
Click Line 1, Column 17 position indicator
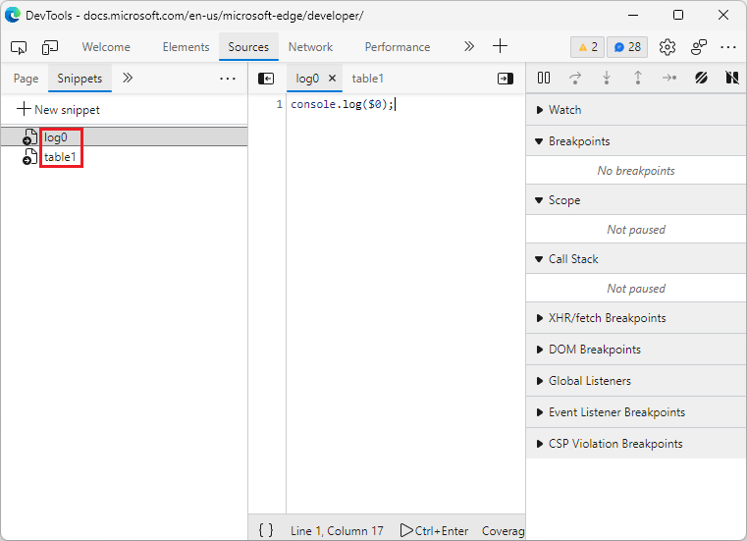[x=337, y=531]
